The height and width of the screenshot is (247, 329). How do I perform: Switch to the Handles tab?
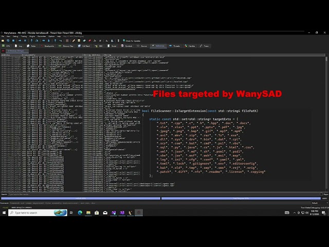pyautogui.click(x=190, y=46)
